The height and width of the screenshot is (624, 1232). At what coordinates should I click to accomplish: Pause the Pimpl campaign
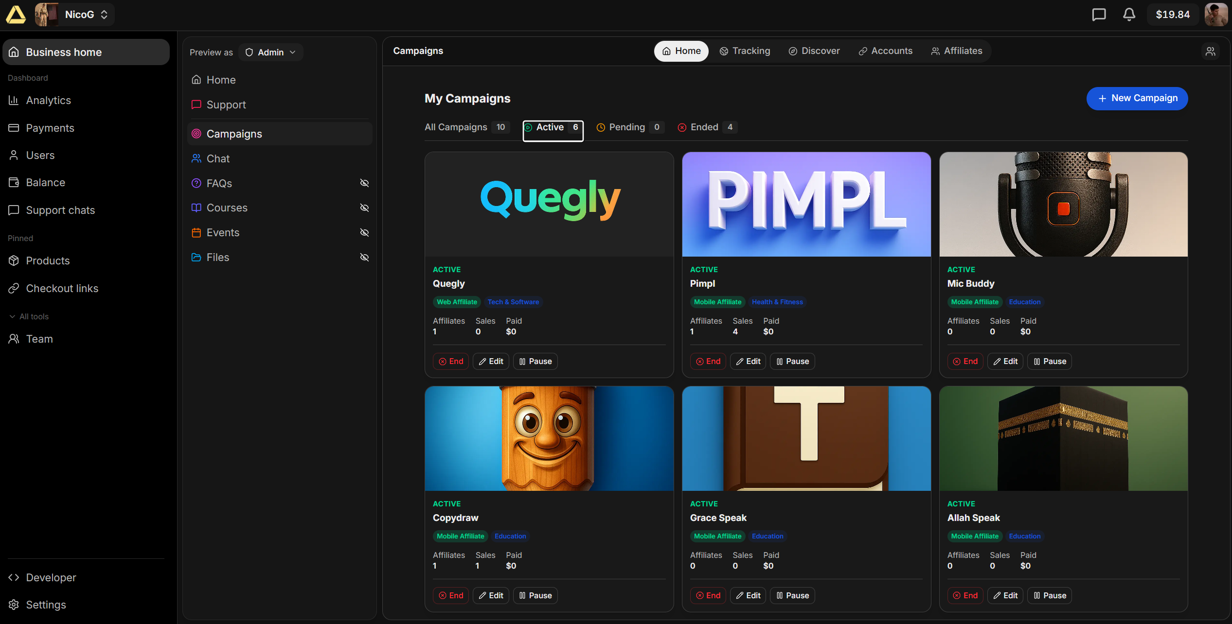(x=792, y=361)
